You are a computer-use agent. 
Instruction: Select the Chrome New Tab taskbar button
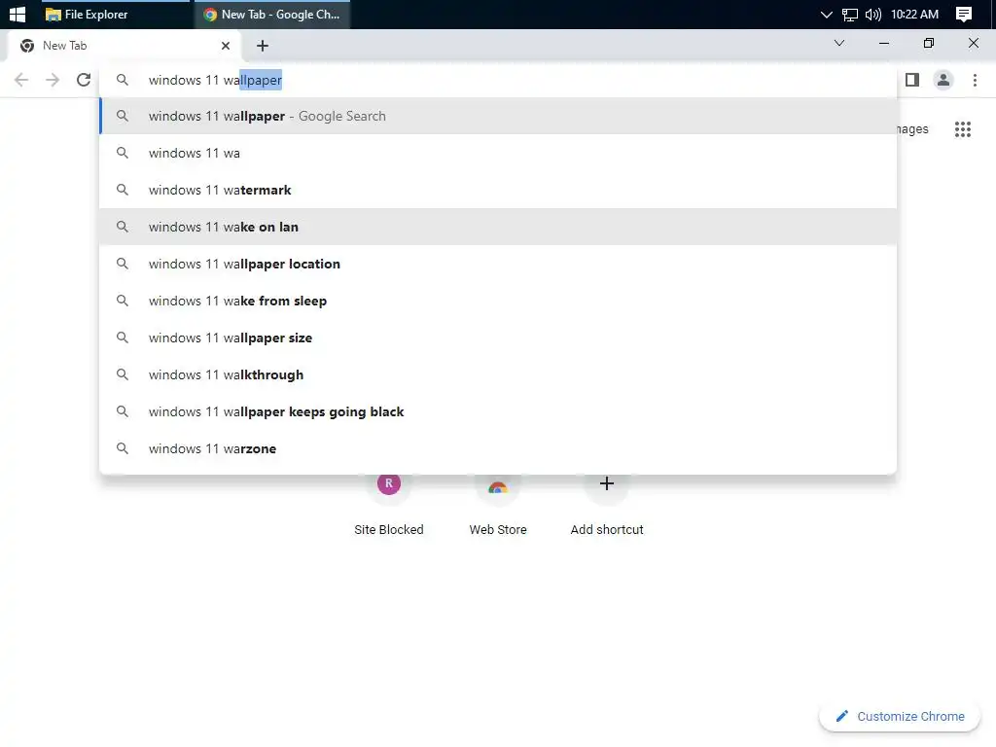pos(272,14)
